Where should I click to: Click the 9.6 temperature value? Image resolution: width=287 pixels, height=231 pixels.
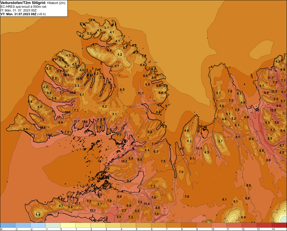(x=109, y=51)
